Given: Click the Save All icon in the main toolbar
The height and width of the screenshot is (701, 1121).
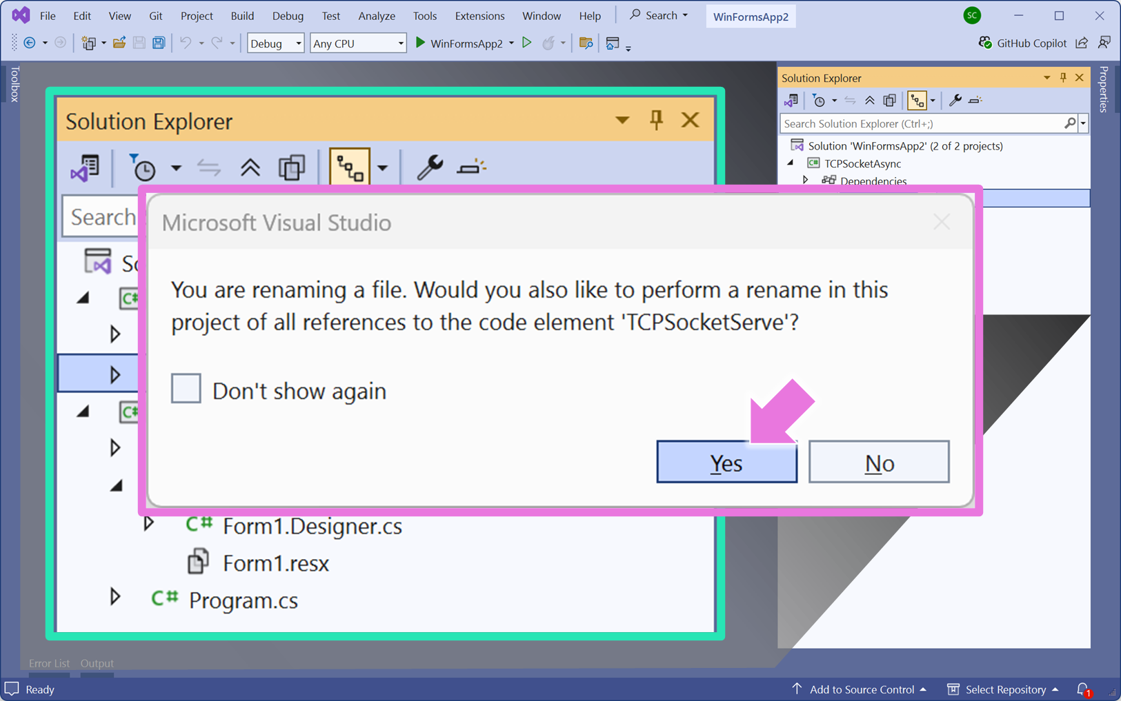Looking at the screenshot, I should click(159, 43).
